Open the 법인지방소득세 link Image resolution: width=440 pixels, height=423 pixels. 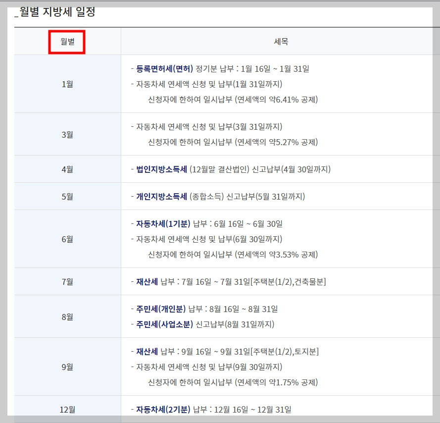coord(162,169)
